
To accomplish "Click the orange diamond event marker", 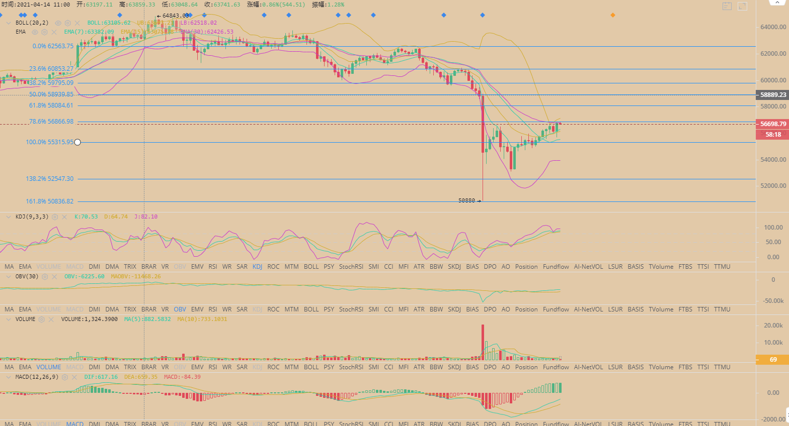I will coord(612,15).
